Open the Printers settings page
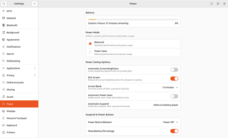 19,132
